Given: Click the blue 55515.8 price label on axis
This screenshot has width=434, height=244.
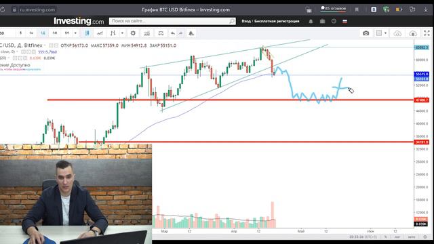Looking at the screenshot, I should 422,74.
